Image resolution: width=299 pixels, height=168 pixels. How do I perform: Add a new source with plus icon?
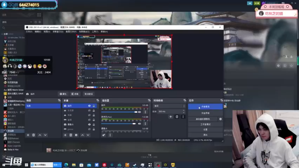pos(65,135)
